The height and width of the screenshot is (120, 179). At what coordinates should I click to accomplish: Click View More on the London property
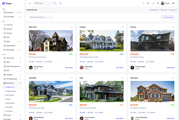click(x=120, y=67)
